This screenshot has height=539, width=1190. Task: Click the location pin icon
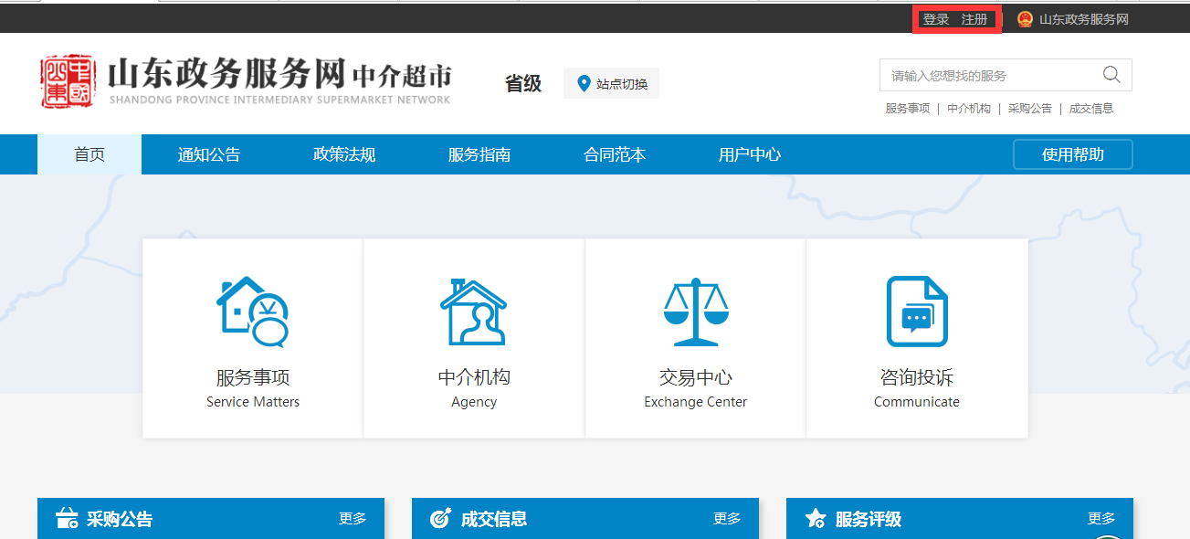(x=584, y=84)
